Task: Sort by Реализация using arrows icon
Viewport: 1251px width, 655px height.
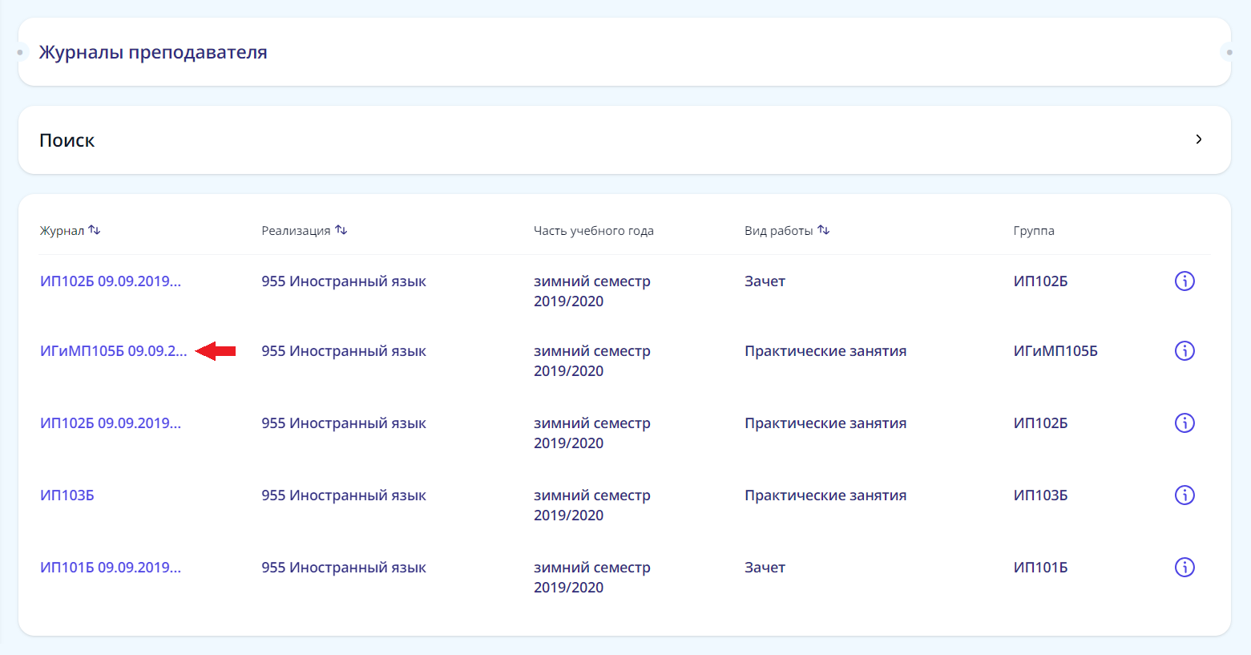Action: tap(341, 230)
